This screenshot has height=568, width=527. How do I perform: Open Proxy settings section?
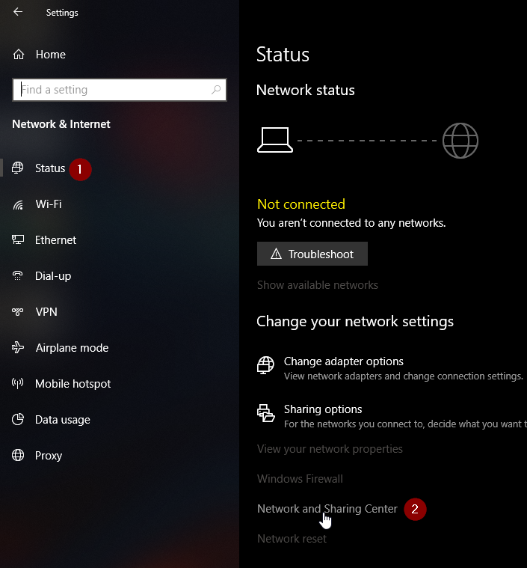(49, 455)
